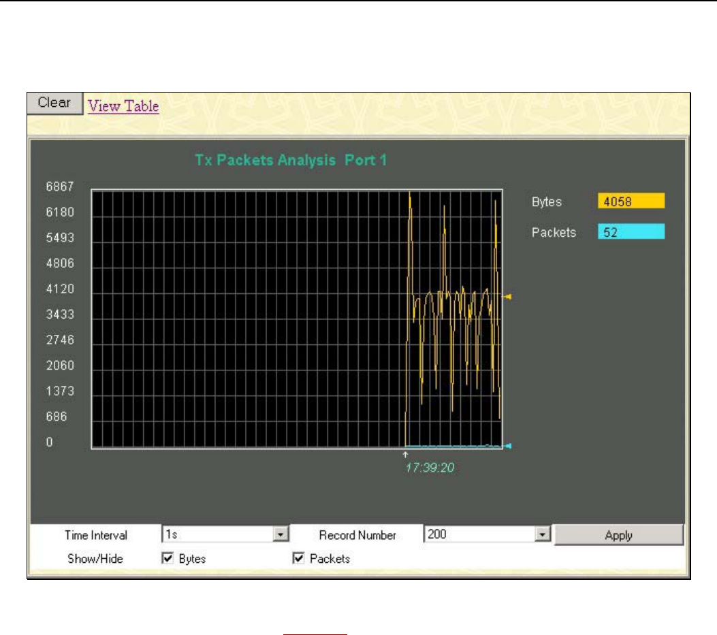Click the yellow Bytes level arrow marker
The height and width of the screenshot is (635, 717).
tap(507, 297)
